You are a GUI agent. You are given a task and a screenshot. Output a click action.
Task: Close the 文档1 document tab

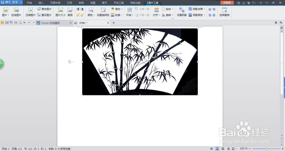(x=108, y=23)
